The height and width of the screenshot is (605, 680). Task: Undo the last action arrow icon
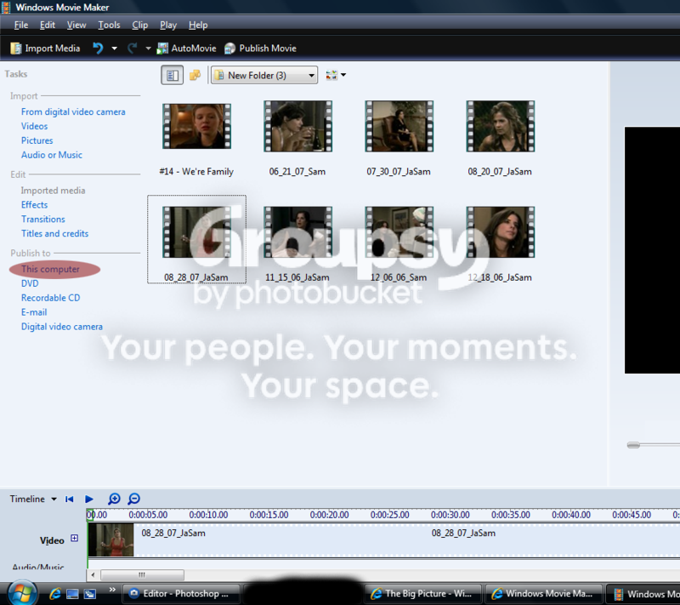pyautogui.click(x=98, y=49)
